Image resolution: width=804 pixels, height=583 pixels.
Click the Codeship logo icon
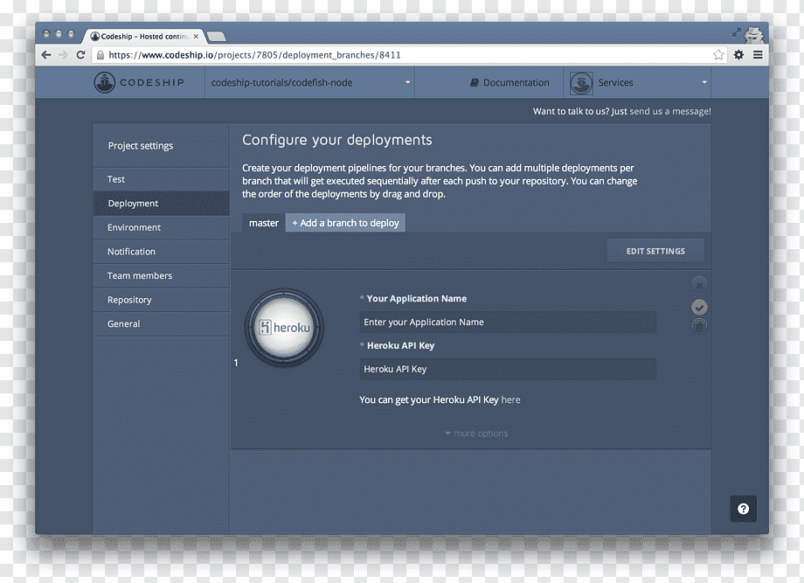click(x=105, y=82)
